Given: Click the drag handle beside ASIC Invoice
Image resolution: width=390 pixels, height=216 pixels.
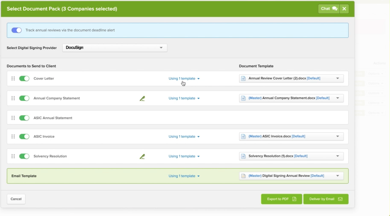Looking at the screenshot, I should (x=13, y=136).
